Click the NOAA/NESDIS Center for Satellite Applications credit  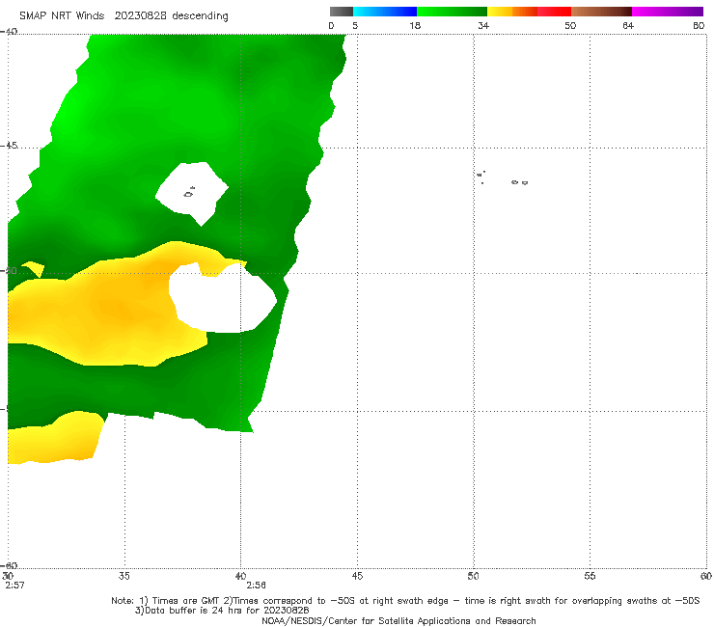pos(398,621)
